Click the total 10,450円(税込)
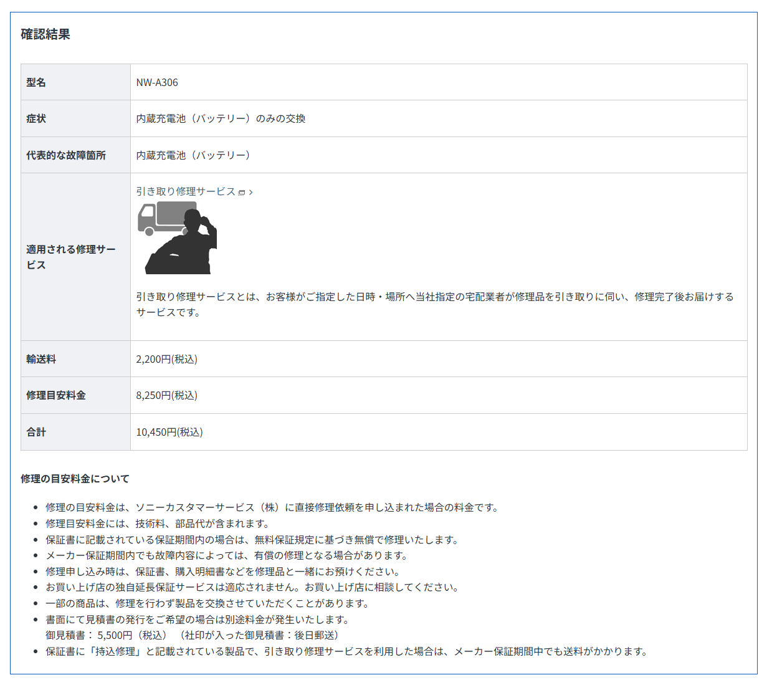The height and width of the screenshot is (685, 772). [x=169, y=432]
